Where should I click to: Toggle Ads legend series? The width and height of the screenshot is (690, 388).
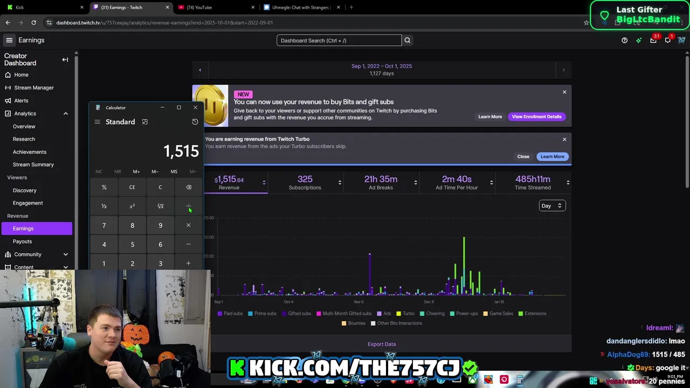click(384, 314)
